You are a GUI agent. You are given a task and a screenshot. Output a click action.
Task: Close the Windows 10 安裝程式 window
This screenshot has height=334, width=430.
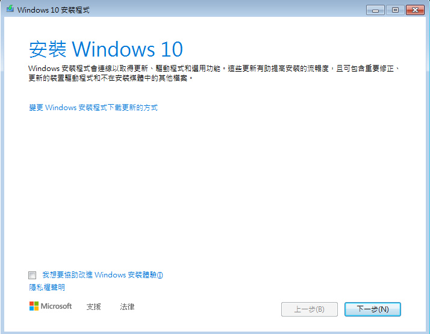415,10
